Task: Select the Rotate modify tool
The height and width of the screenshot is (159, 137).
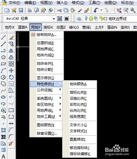Action: point(11,77)
